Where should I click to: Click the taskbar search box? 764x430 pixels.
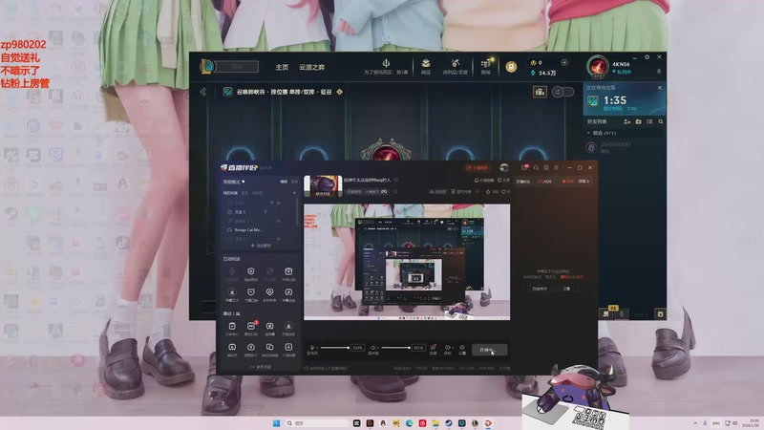[317, 423]
